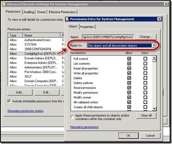172x144 pixels.
Task: Select the SYSTEM permission entry
Action: pos(36,44)
